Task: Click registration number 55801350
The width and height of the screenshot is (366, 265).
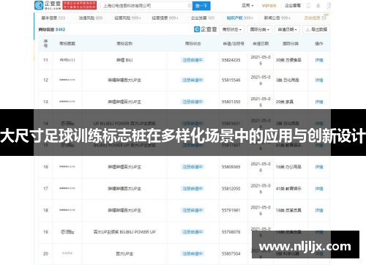Action: 231,102
